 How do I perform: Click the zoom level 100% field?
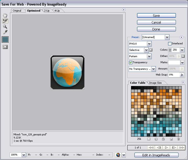(x=16, y=155)
